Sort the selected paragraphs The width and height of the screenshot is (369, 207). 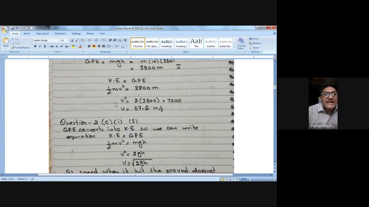120,41
